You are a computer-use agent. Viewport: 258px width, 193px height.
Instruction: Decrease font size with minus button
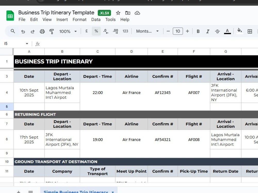coord(168,31)
